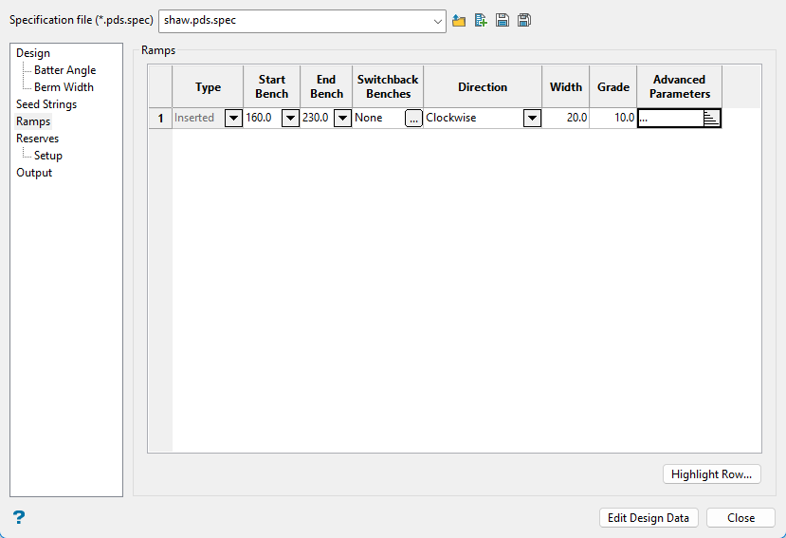This screenshot has width=786, height=538.
Task: Expand the Start Bench dropdown
Action: [290, 119]
